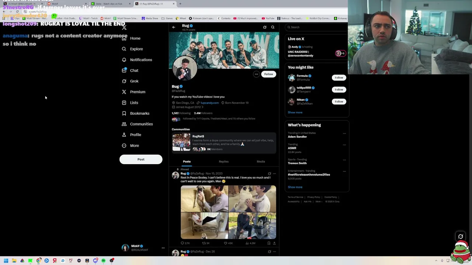Viewport: 472px width, 265px height.
Task: Open the Adam Sandler trend
Action: point(297,137)
